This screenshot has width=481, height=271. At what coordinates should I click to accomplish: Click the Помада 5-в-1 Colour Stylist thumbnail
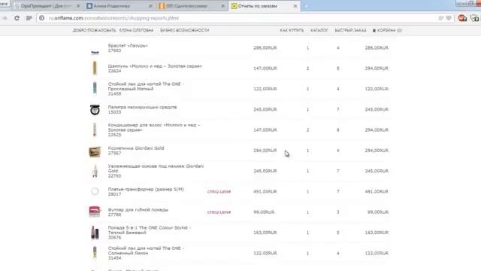tap(95, 233)
